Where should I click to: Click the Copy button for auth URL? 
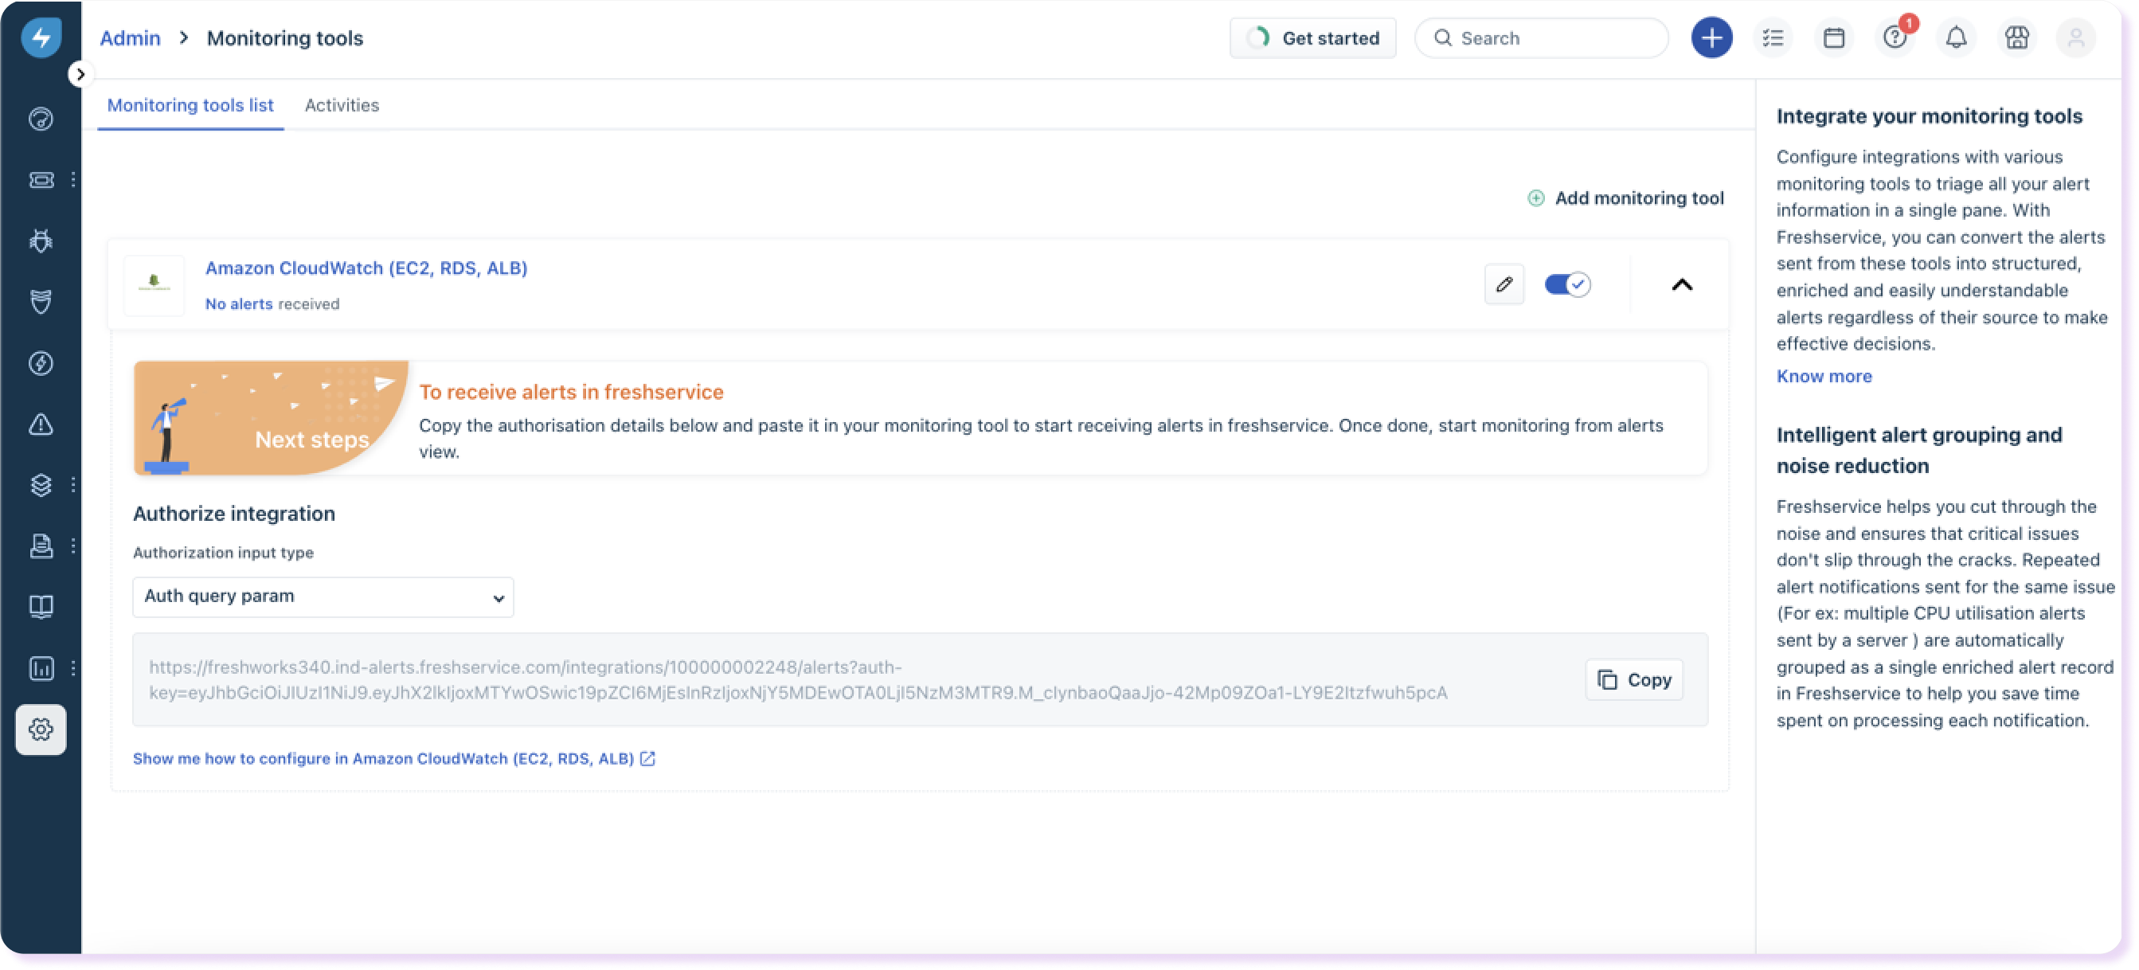click(x=1633, y=680)
